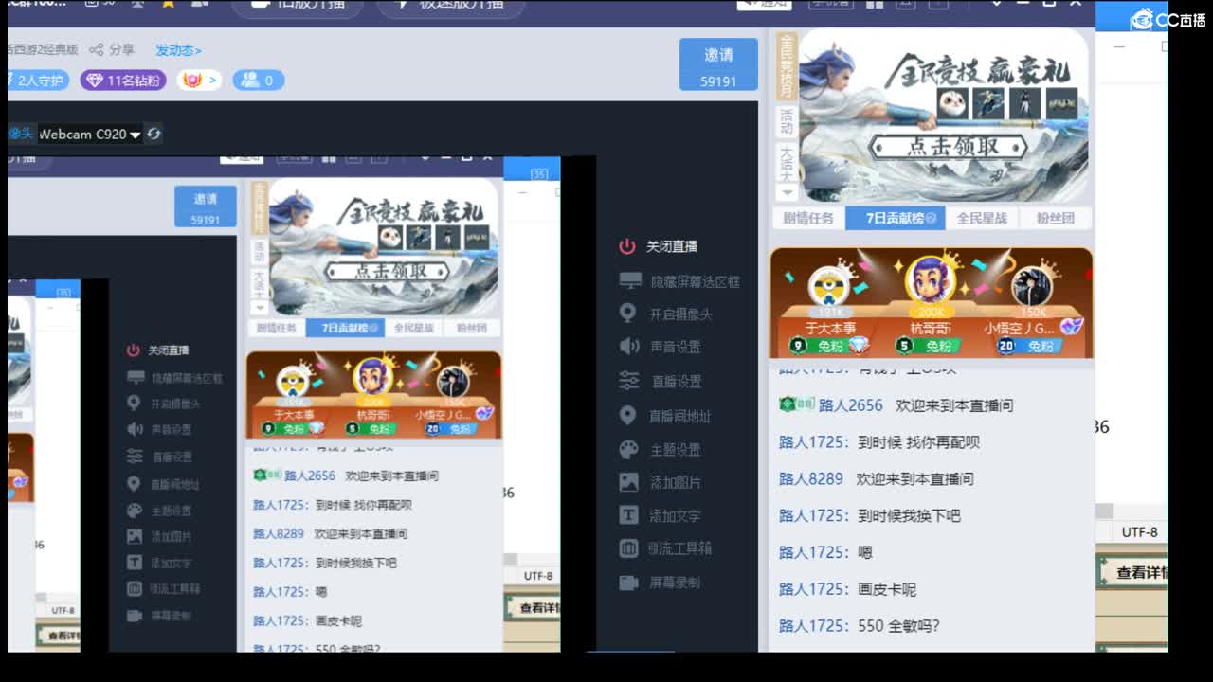This screenshot has height=682, width=1213.
Task: Click the viewer count badge showing 0
Action: point(258,81)
